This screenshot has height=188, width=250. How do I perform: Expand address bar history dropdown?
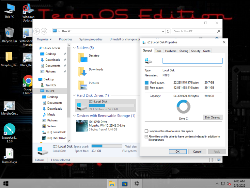(163, 31)
